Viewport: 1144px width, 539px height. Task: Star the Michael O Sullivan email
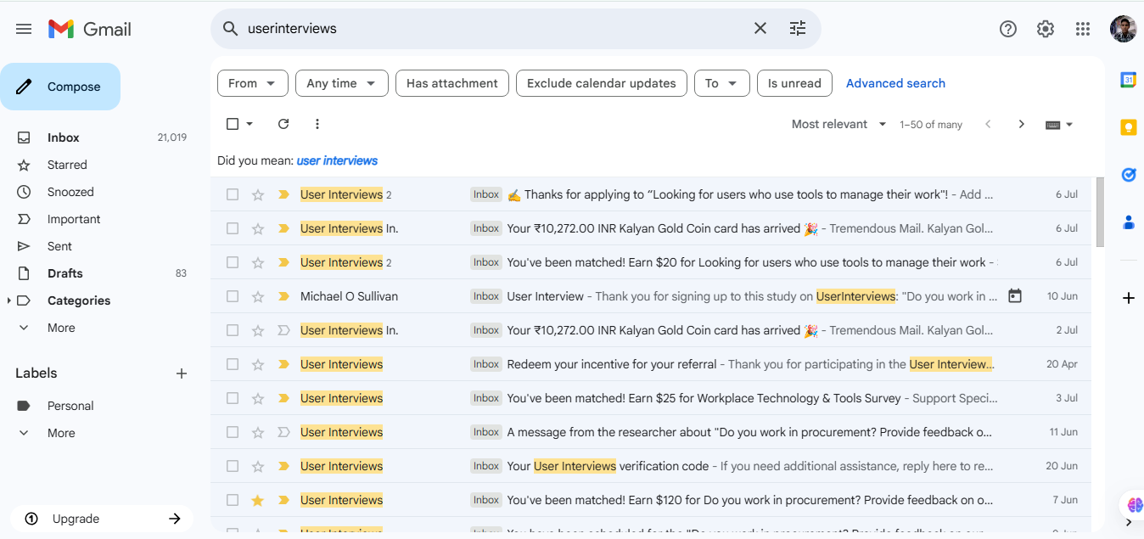tap(258, 296)
